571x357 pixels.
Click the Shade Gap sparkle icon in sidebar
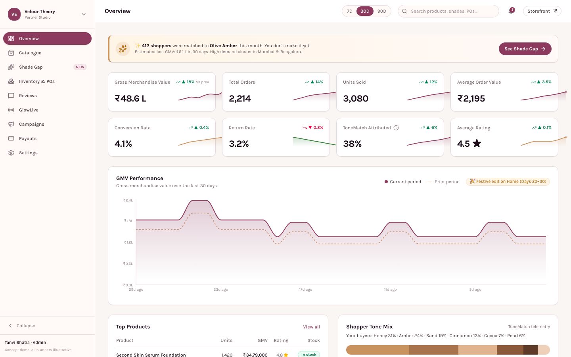(x=11, y=67)
